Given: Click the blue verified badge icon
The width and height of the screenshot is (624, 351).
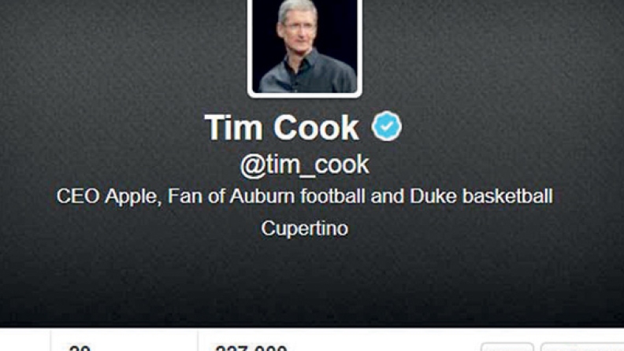Looking at the screenshot, I should coord(386,126).
